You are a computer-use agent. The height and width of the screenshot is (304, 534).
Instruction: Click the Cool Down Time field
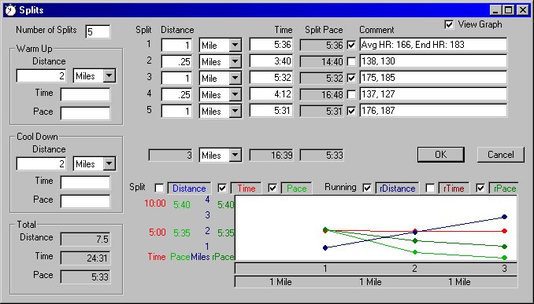tap(86, 182)
